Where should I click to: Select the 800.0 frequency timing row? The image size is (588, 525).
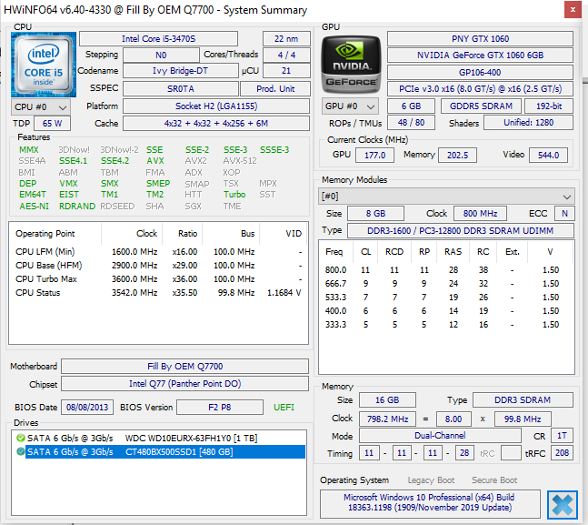tap(446, 270)
